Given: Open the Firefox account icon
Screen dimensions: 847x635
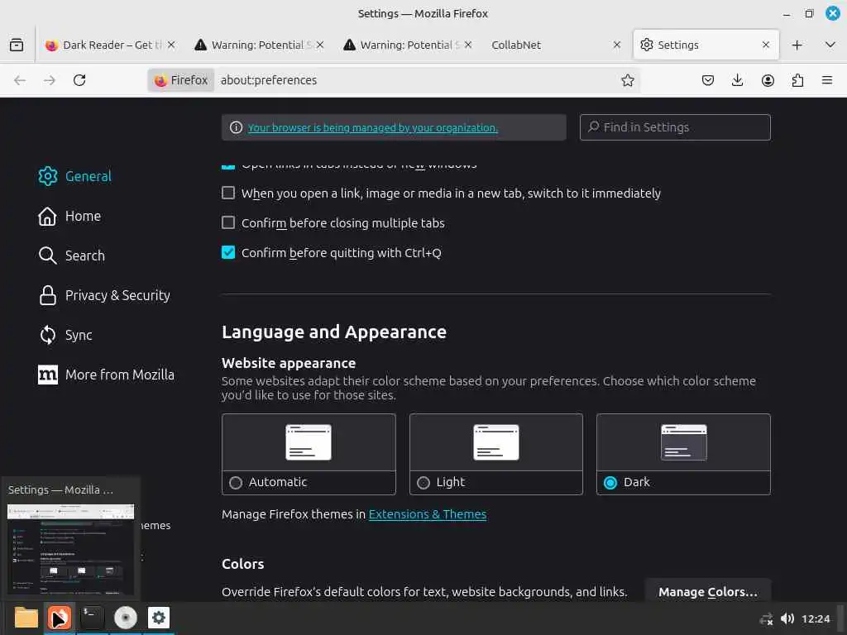Looking at the screenshot, I should (768, 80).
